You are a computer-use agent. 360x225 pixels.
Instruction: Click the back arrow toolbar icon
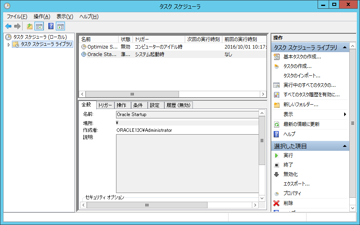coord(8,26)
